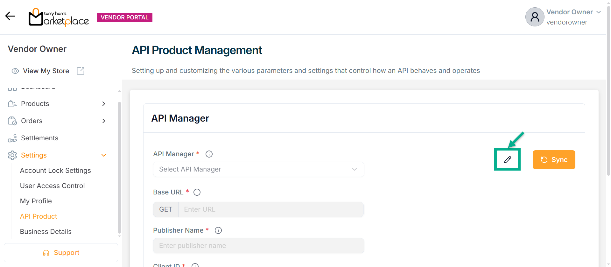This screenshot has width=611, height=267.
Task: Click the Enter publisher name field
Action: point(258,246)
